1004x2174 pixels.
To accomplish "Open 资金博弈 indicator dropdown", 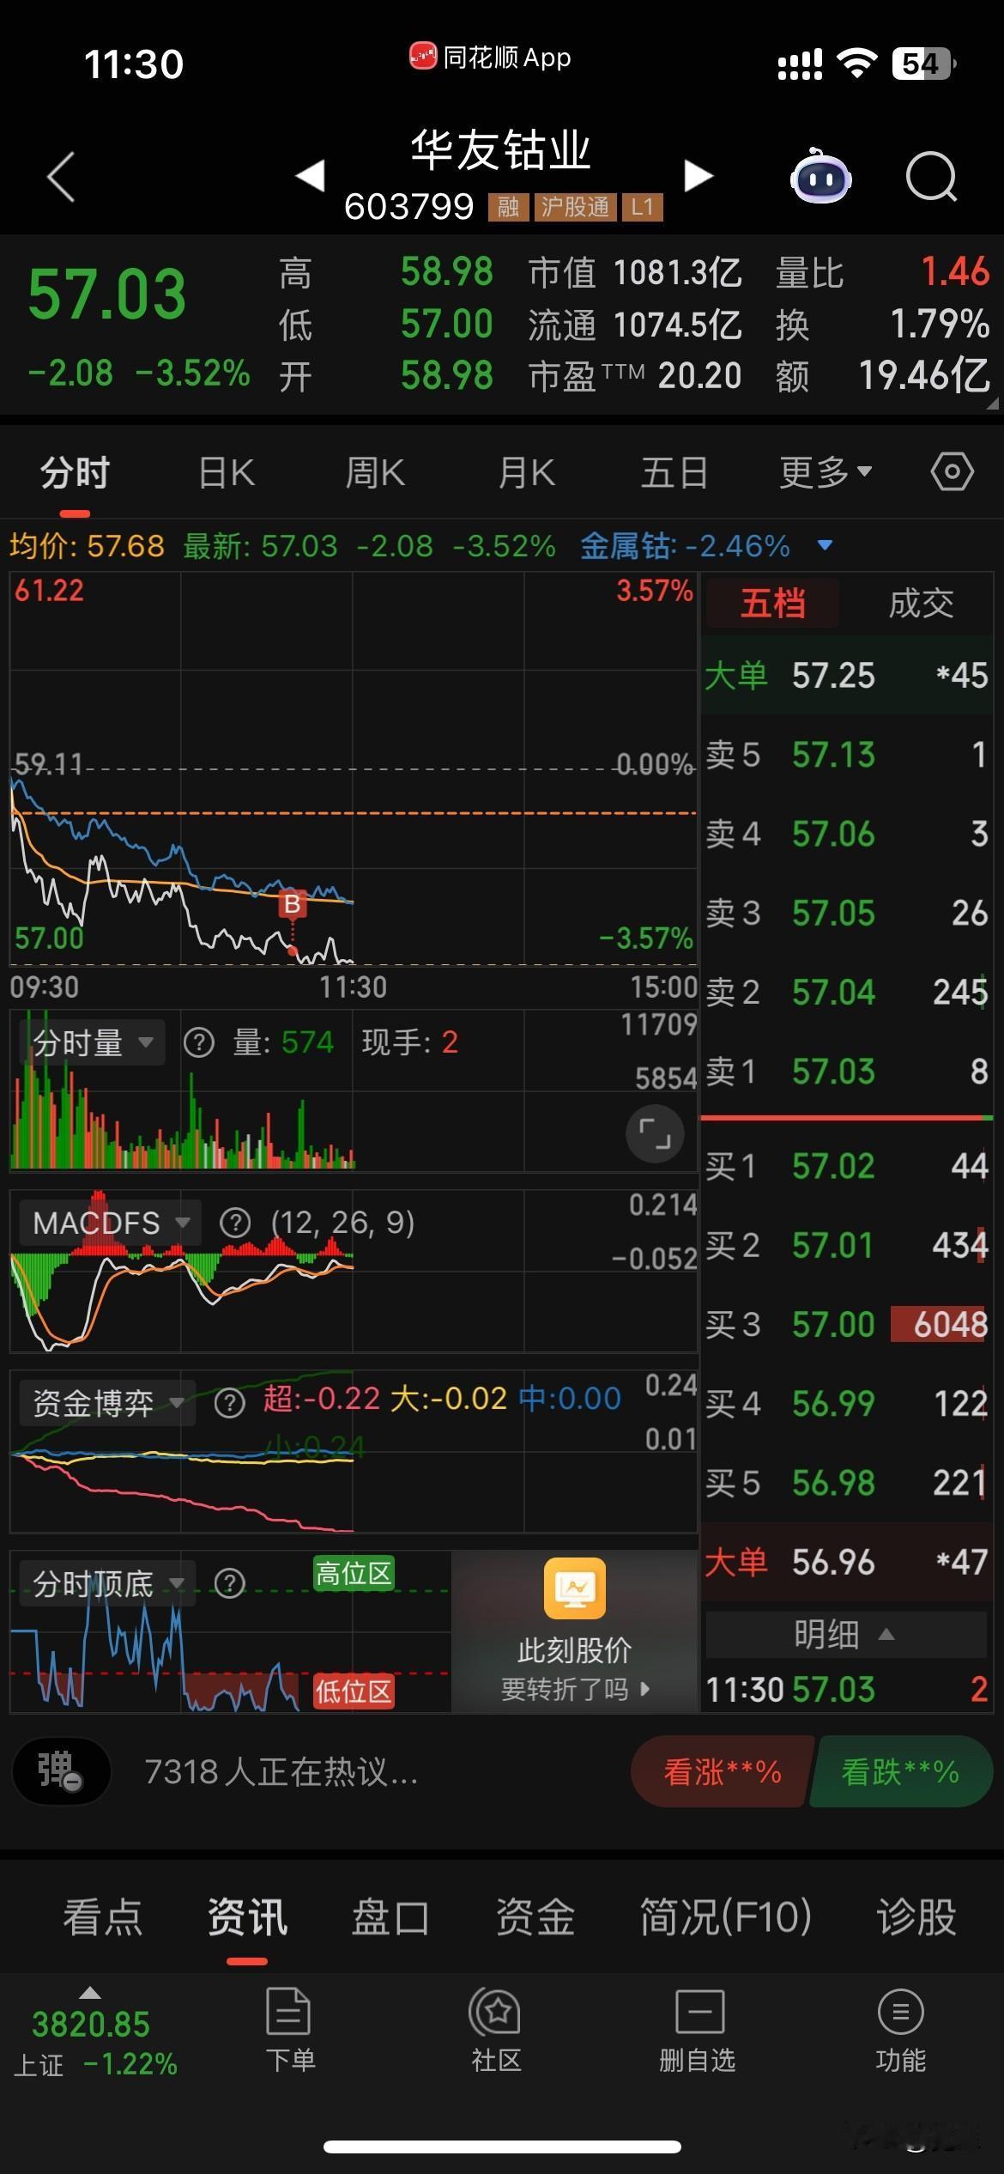I will pyautogui.click(x=106, y=1403).
